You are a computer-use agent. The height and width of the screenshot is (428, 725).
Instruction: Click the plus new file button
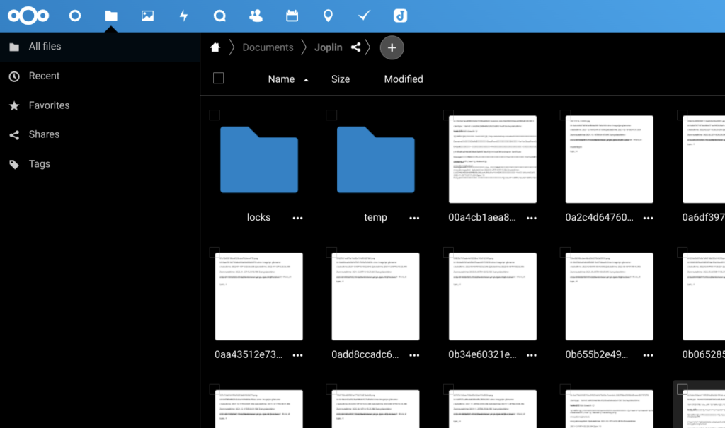[x=392, y=47]
